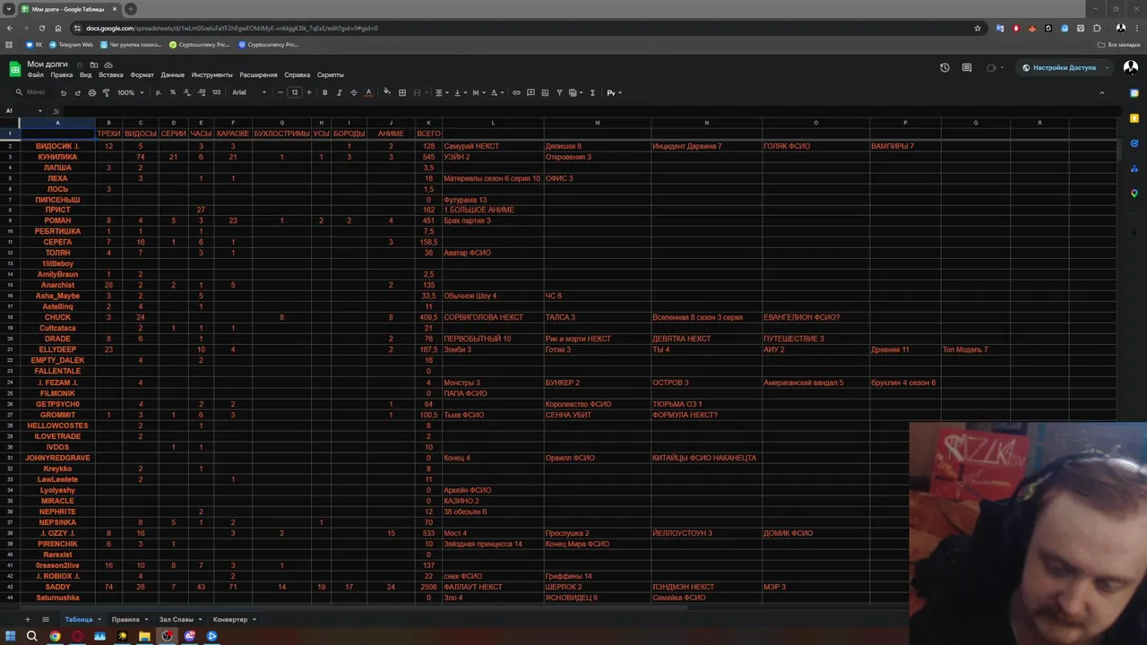Add a comment from the toolbar
Viewport: 1147px width, 645px height.
coord(530,92)
